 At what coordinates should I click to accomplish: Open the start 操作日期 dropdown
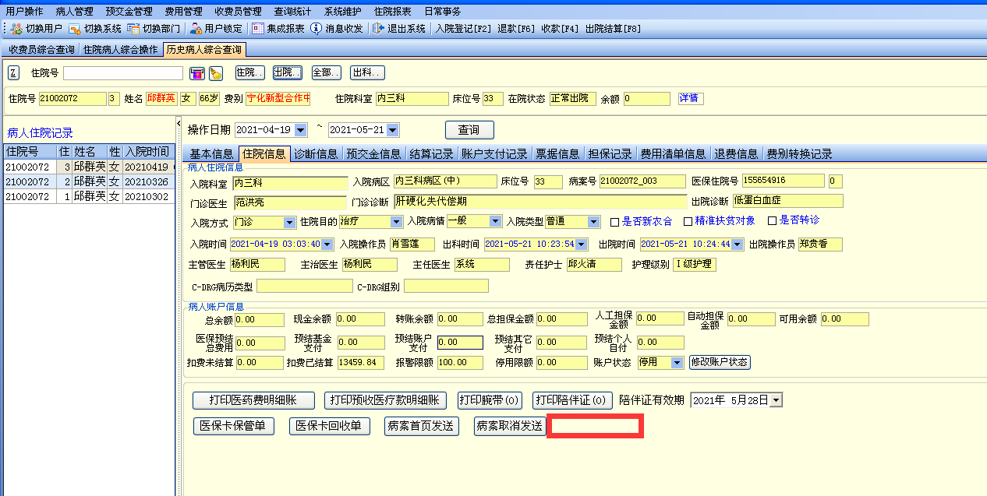click(300, 130)
